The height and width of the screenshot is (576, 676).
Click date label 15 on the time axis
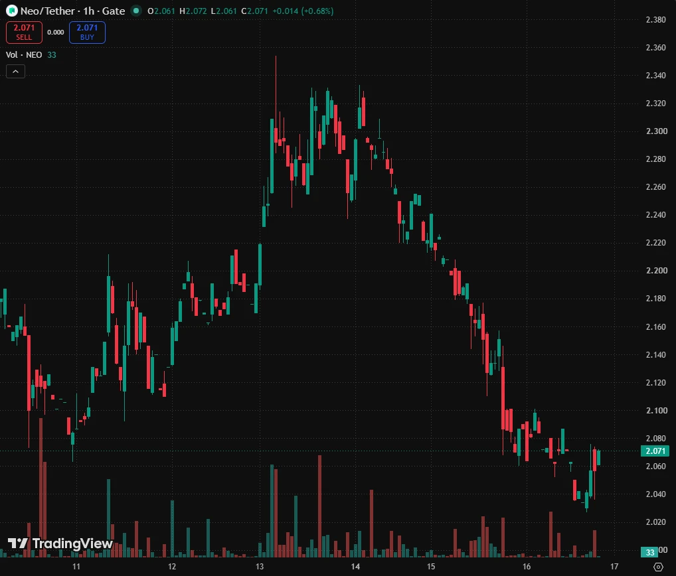[x=431, y=567]
